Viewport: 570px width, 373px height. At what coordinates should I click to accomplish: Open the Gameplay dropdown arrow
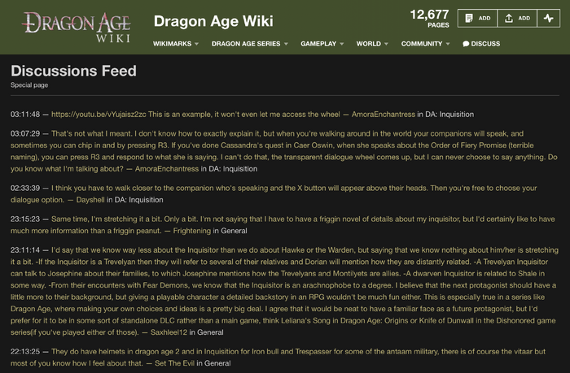(342, 44)
